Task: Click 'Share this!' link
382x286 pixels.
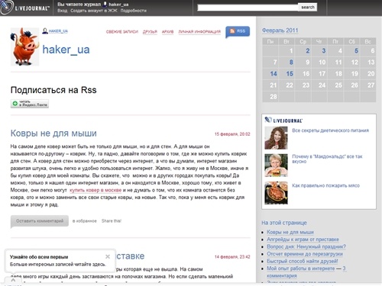Action: pyautogui.click(x=112, y=221)
